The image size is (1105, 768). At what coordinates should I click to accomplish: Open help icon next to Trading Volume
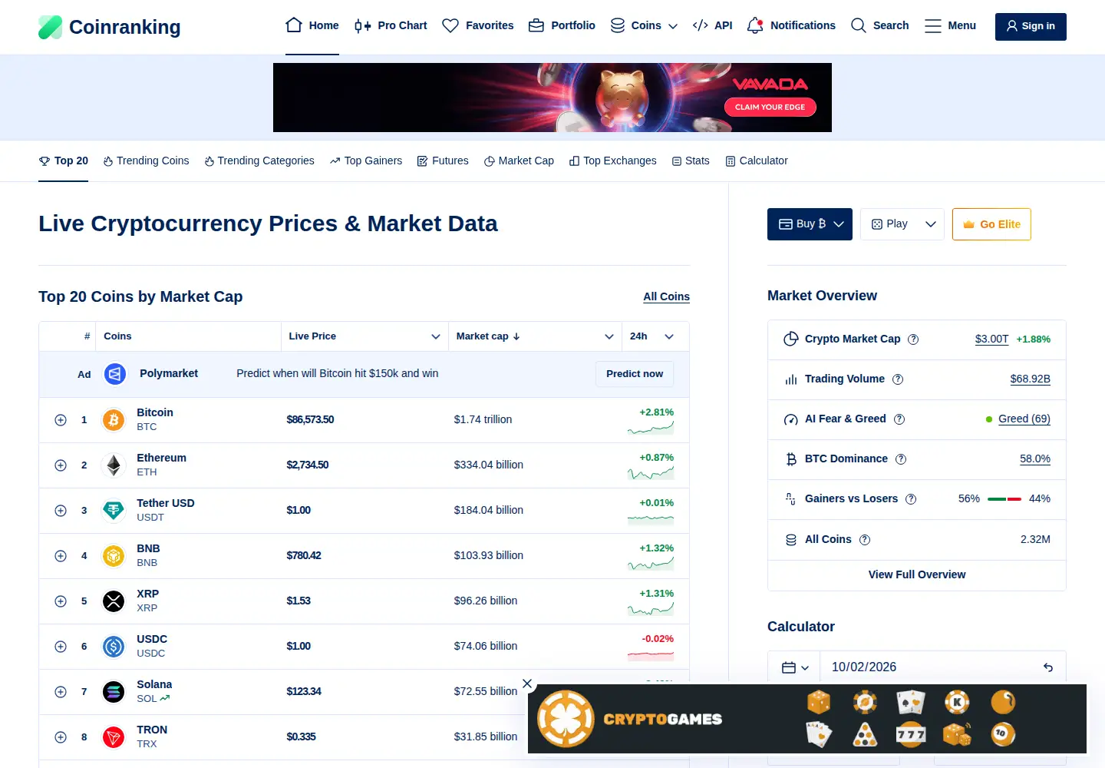tap(898, 379)
